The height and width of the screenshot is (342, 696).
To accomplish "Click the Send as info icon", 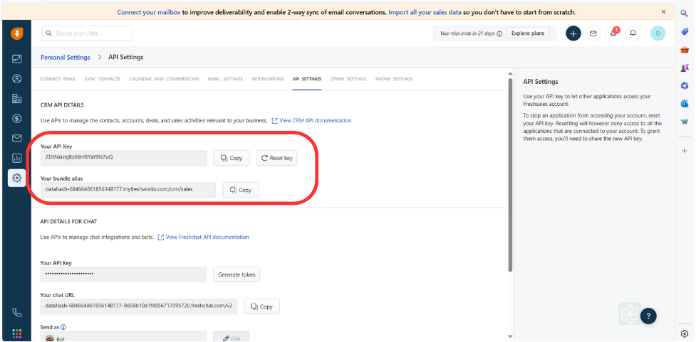I will pos(63,327).
